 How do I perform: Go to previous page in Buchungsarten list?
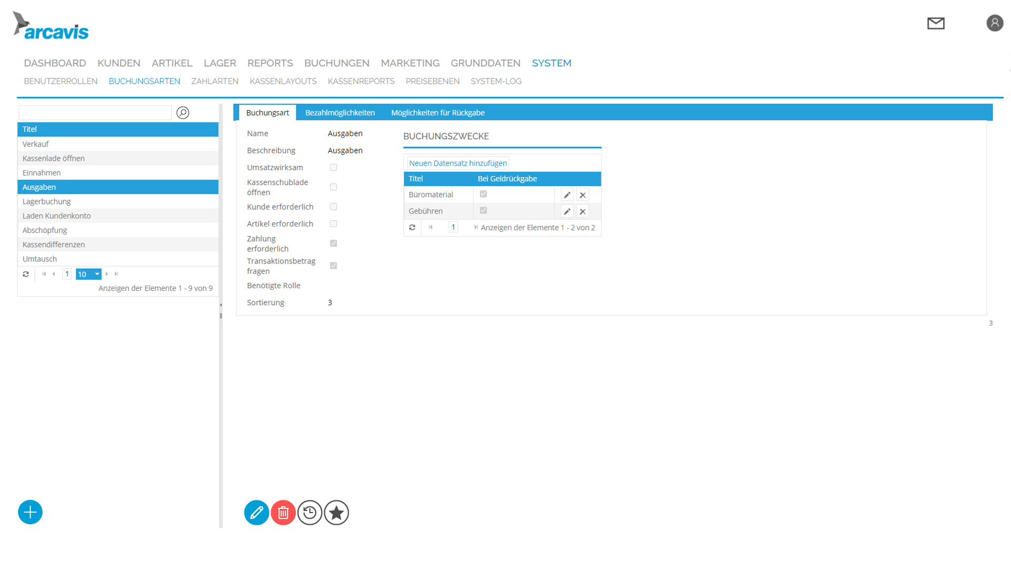(54, 274)
